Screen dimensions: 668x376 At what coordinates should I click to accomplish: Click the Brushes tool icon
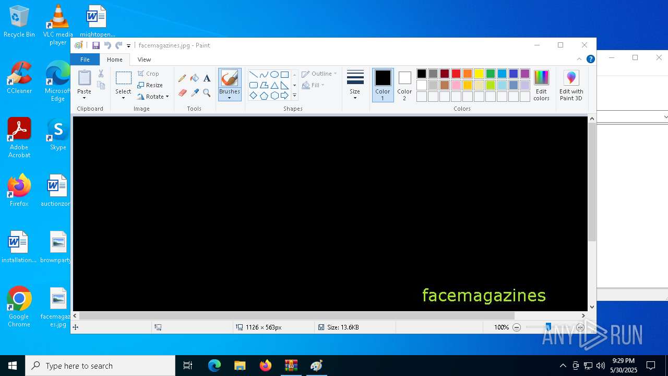point(230,78)
